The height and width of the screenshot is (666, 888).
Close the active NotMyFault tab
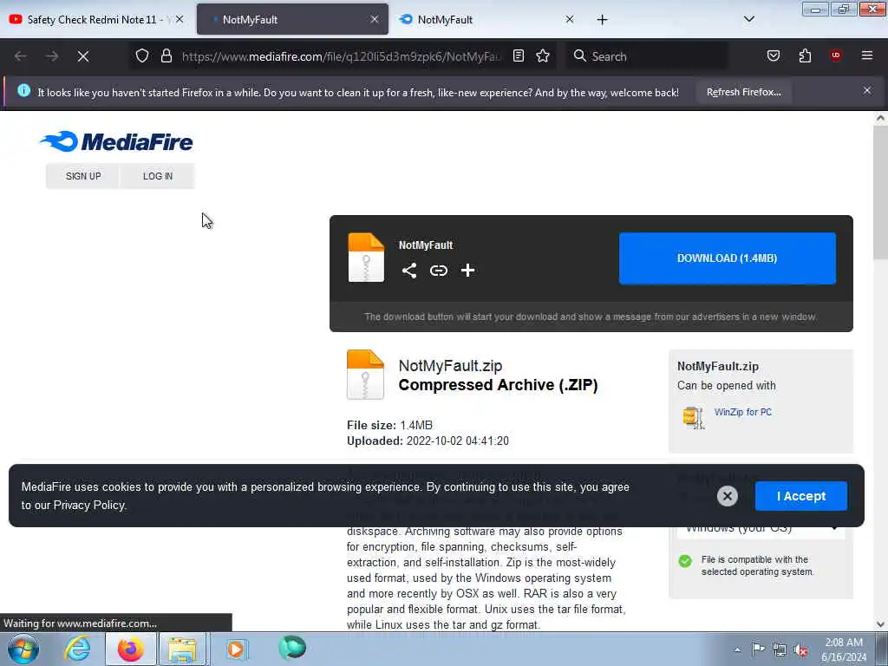click(x=375, y=19)
